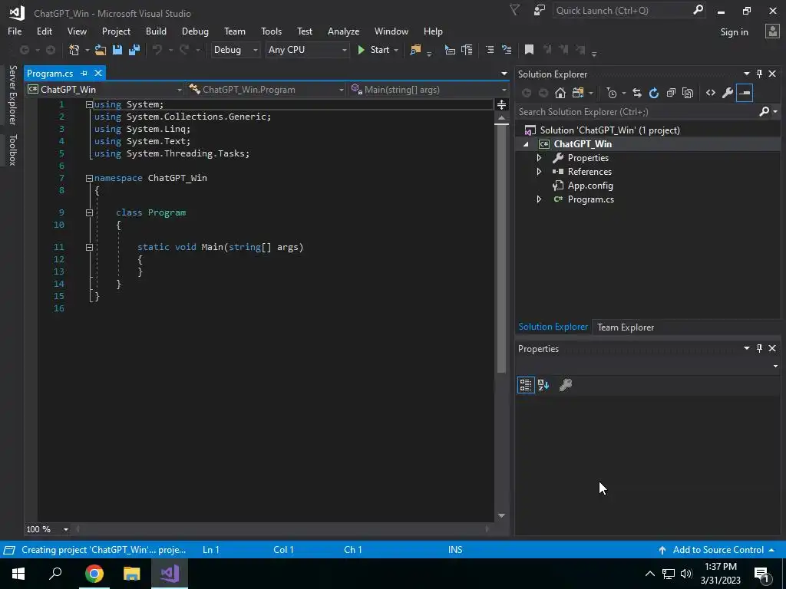Image resolution: width=786 pixels, height=589 pixels.
Task: Click the feedback icon next to Quick Launch
Action: [540, 10]
